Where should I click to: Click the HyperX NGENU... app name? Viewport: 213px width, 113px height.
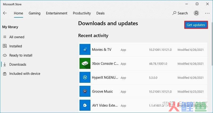pyautogui.click(x=105, y=77)
